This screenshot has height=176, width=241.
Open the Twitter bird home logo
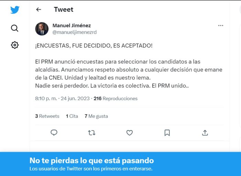(15, 10)
